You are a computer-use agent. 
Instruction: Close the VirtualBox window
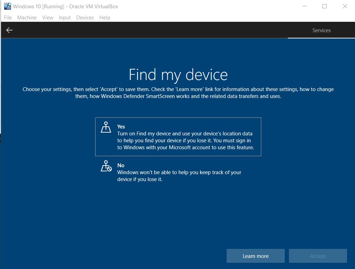point(345,6)
